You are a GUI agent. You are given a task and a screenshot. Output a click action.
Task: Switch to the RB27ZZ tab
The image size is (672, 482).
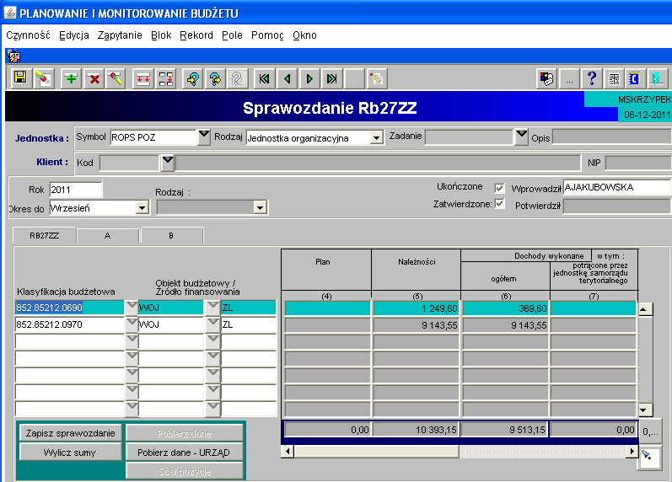click(45, 235)
